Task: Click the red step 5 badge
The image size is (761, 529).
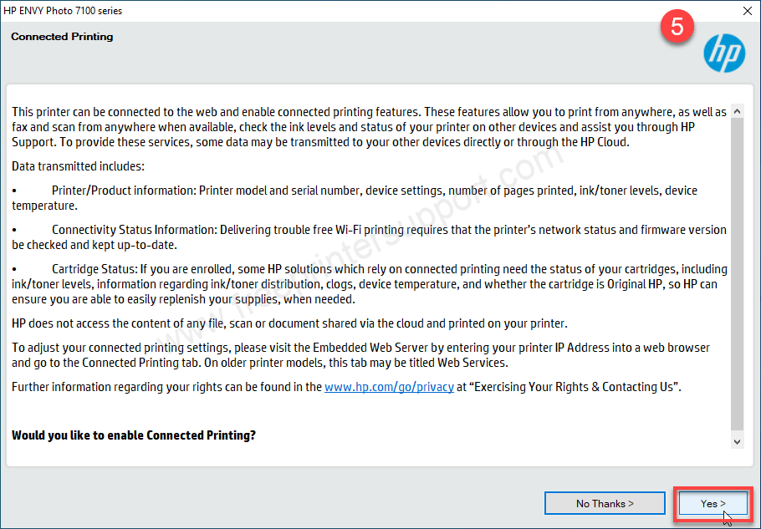Action: (x=677, y=28)
